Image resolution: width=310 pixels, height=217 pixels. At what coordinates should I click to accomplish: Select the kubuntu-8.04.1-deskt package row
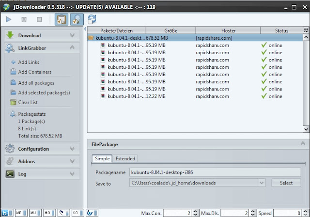click(195, 38)
